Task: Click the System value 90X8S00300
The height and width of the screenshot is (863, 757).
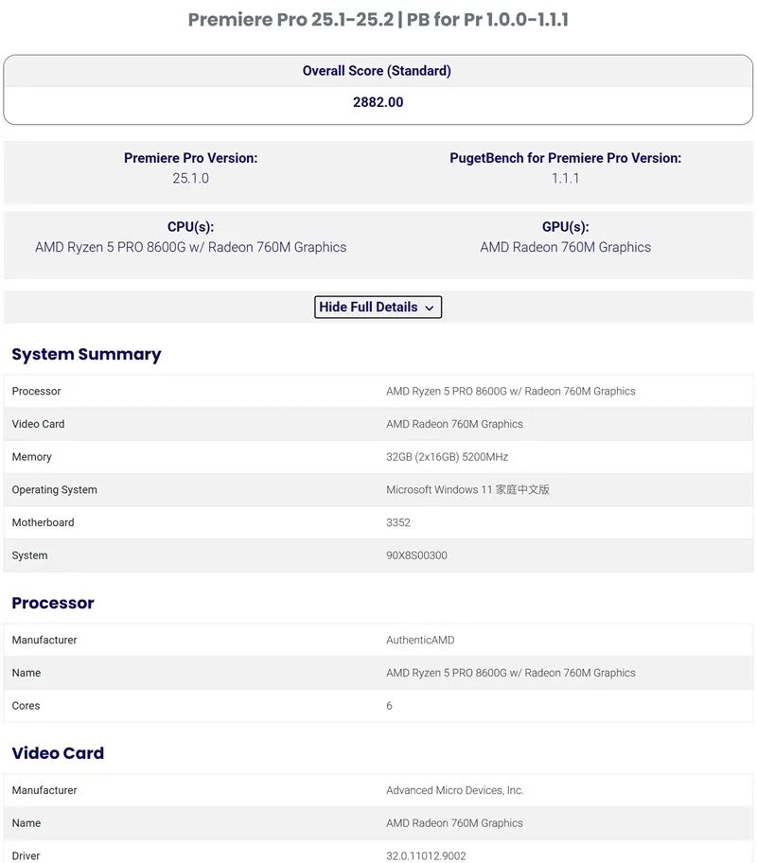Action: tap(416, 555)
